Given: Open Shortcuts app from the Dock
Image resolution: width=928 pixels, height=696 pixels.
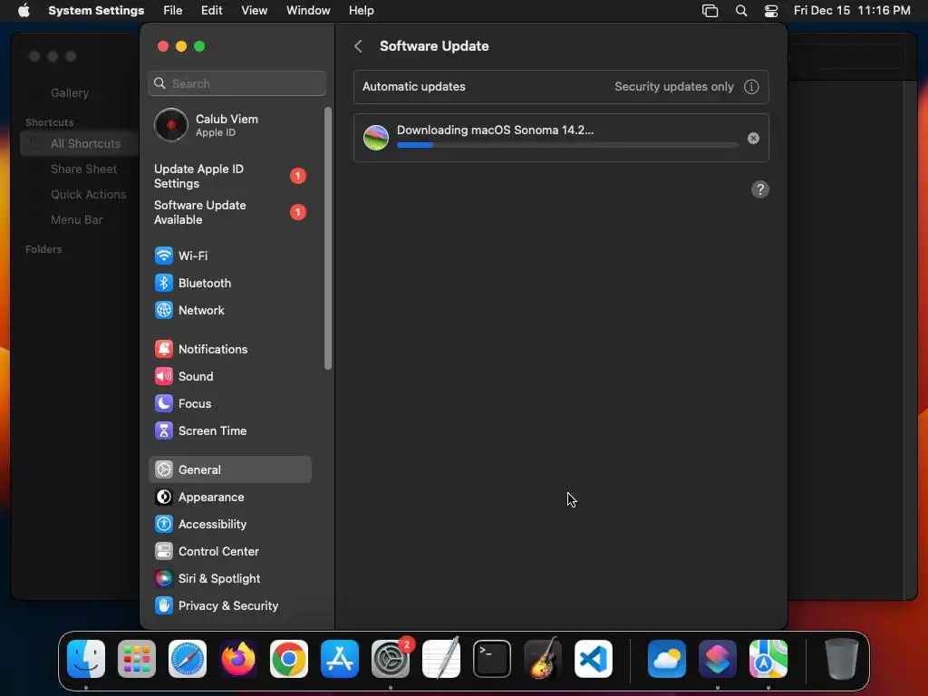Looking at the screenshot, I should point(718,659).
